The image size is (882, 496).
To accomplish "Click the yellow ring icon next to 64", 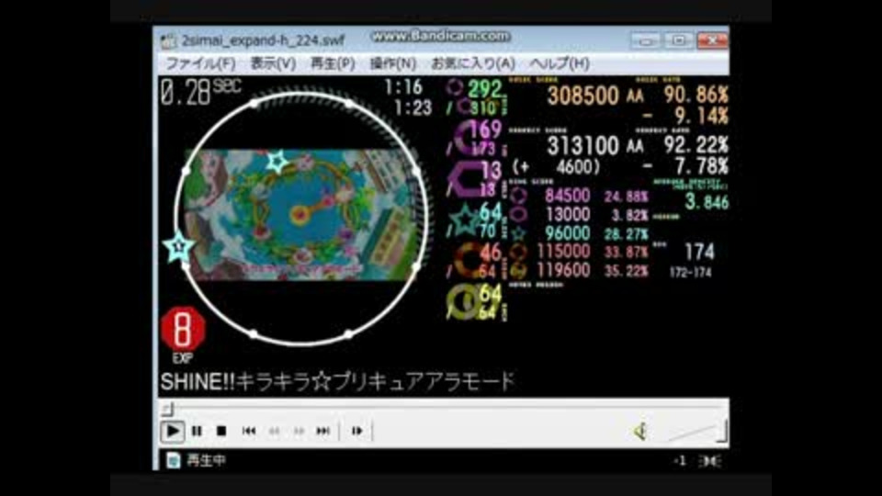I will pyautogui.click(x=463, y=302).
